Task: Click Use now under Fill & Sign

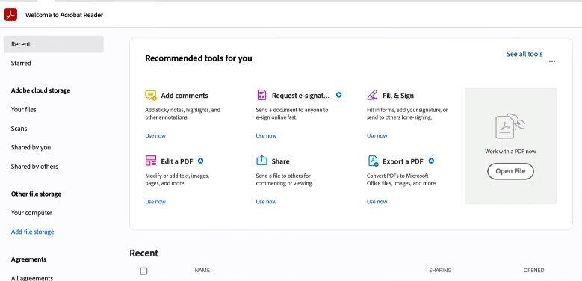Action: point(377,135)
